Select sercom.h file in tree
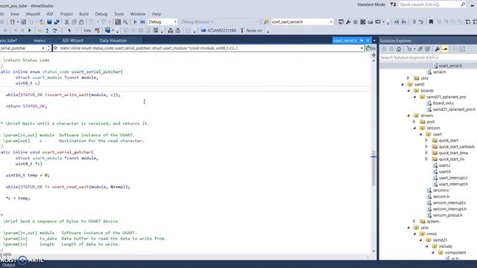The height and width of the screenshot is (268, 477). 440,197
